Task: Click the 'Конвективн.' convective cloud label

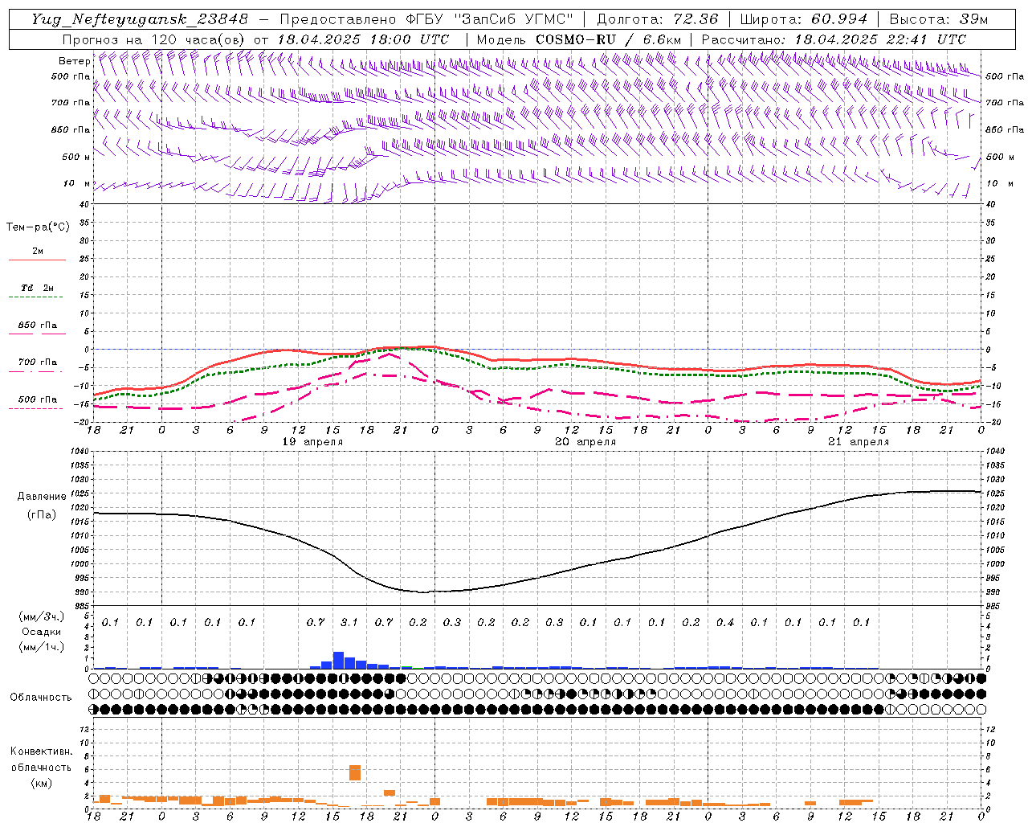Action: [x=41, y=751]
